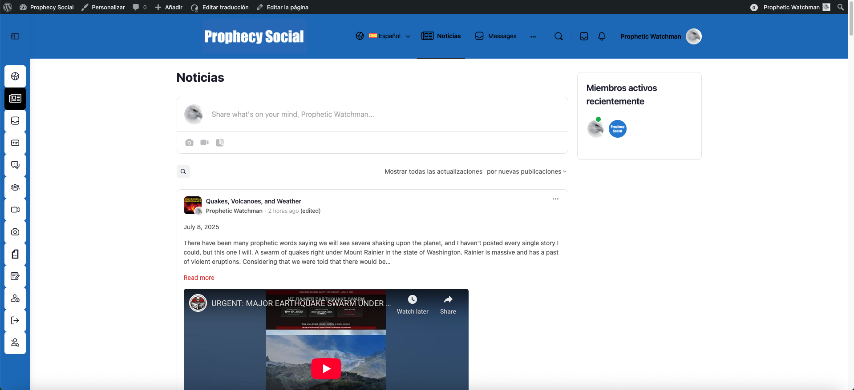Click the group avatar on the post
This screenshot has width=854, height=390.
[192, 205]
